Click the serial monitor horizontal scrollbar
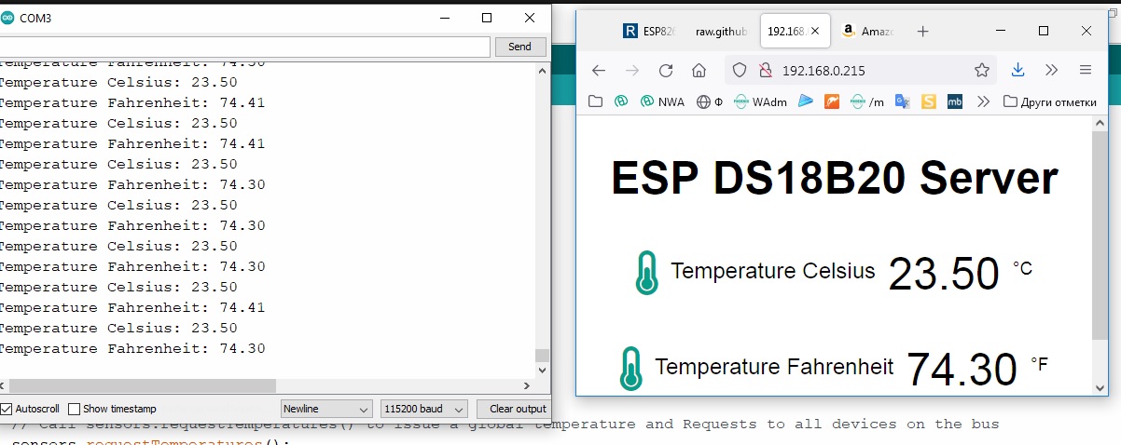This screenshot has width=1121, height=445. [143, 385]
